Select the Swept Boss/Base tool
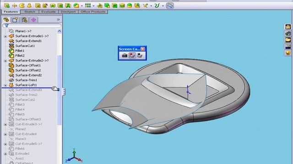This screenshot has width=293, height=164. click(22, 5)
